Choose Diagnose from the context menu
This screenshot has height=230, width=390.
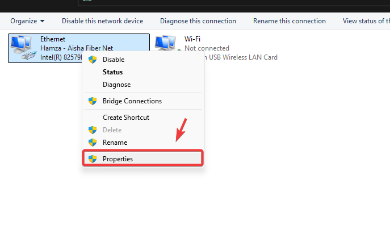tap(116, 85)
